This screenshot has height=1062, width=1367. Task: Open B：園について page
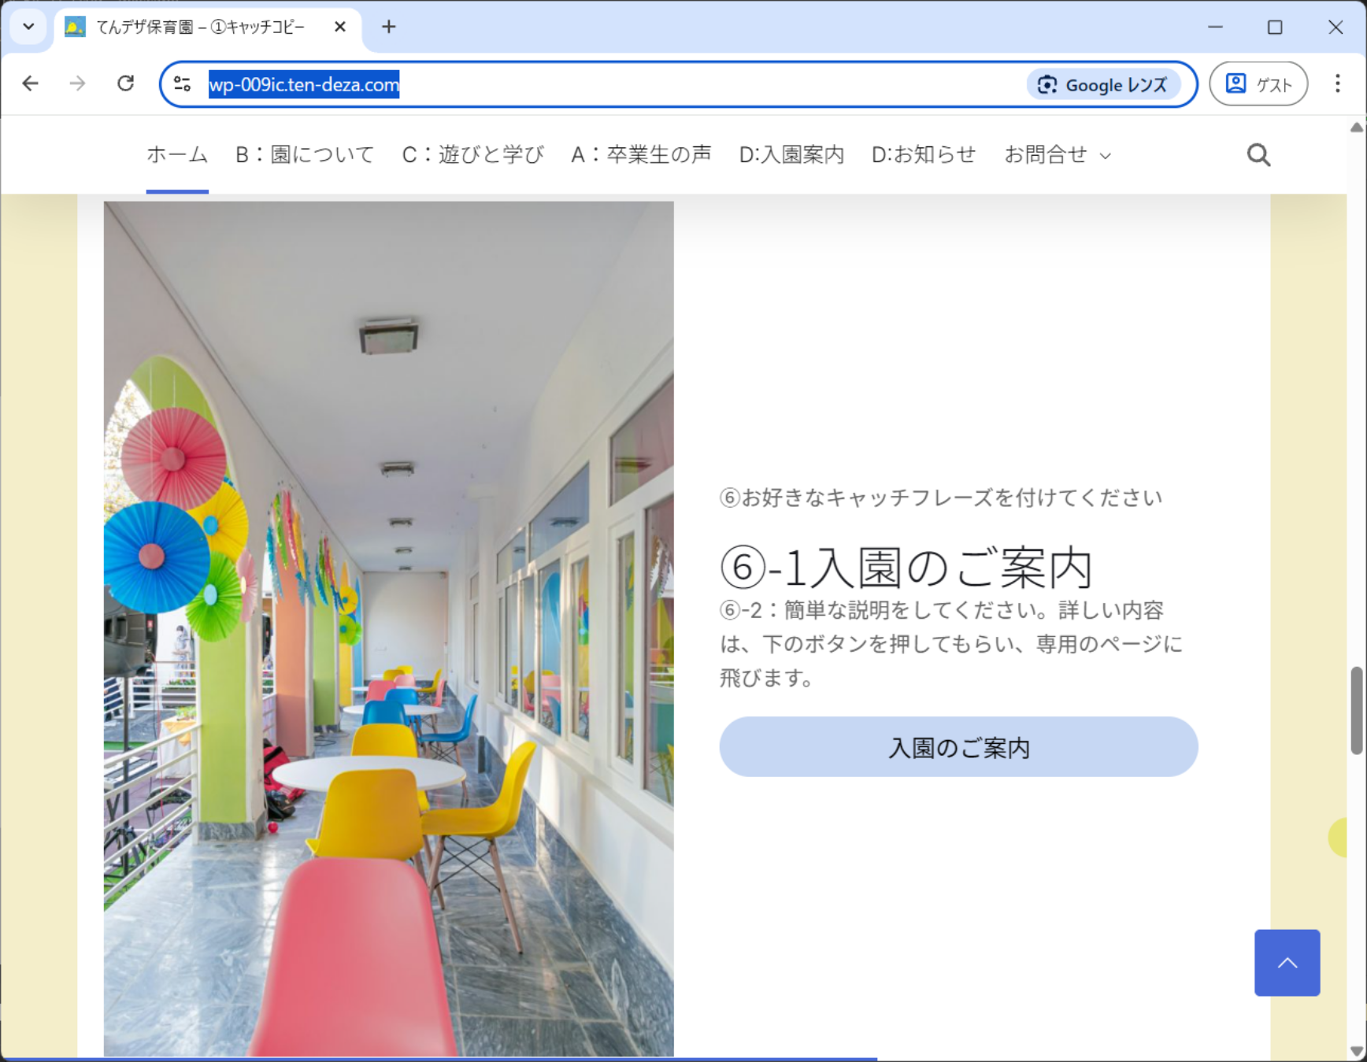click(x=305, y=155)
